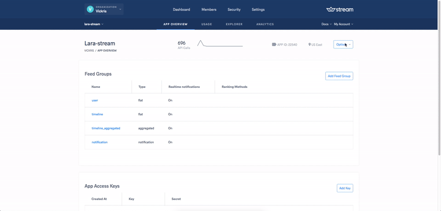Click the notification type cell
The width and height of the screenshot is (441, 211).
(x=146, y=142)
